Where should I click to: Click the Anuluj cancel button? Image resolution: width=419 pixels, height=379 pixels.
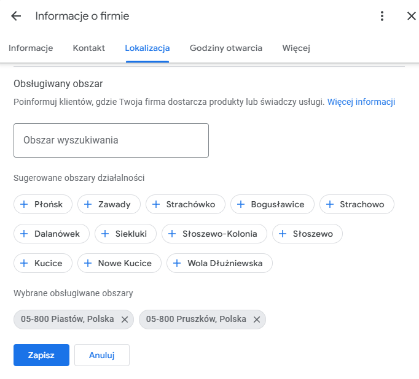pos(102,355)
